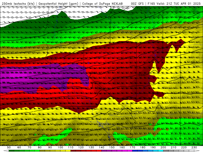Click the 10680 height contour label
The image size is (203, 152).
(119, 124)
